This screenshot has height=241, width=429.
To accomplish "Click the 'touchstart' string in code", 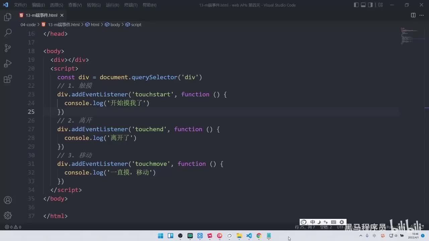I will pyautogui.click(x=153, y=94).
